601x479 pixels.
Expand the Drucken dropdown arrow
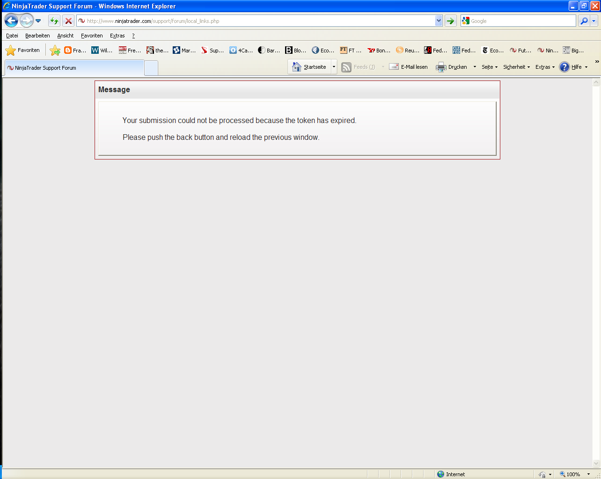point(475,67)
